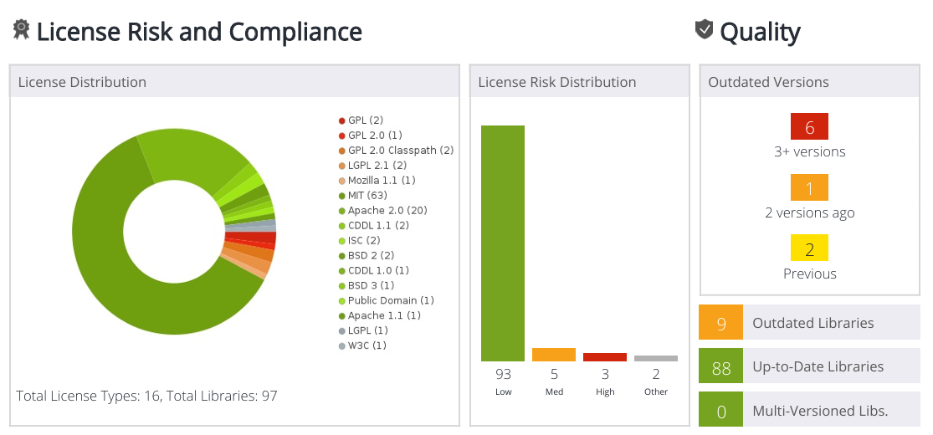
Task: Click the orange Med risk bar
Action: pos(554,355)
